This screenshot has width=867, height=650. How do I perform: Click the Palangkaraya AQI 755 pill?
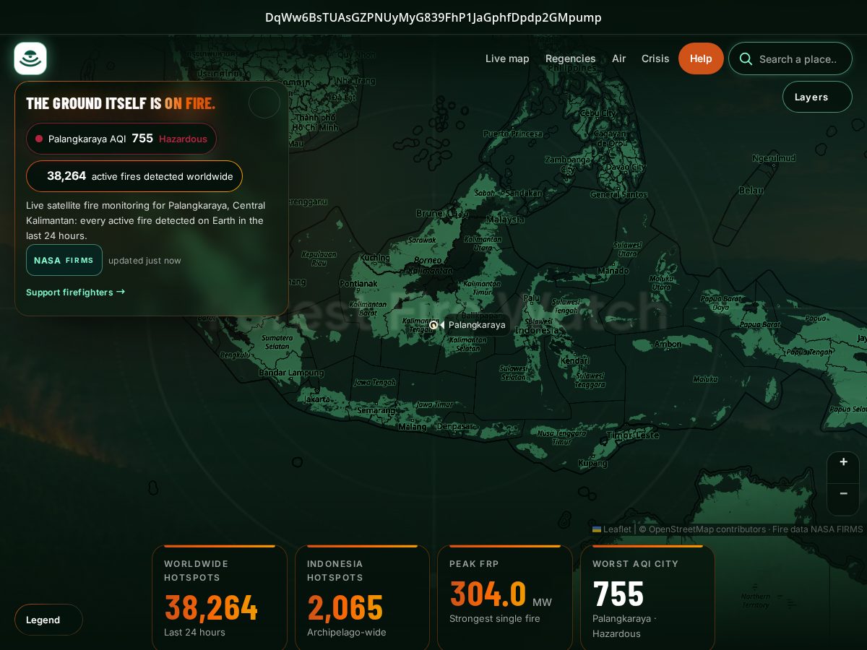(121, 139)
